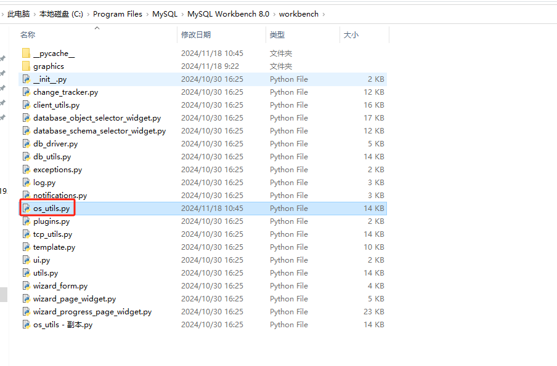
Task: Click the 23 KB size of wizard_progress_page_widget.py
Action: (x=374, y=312)
